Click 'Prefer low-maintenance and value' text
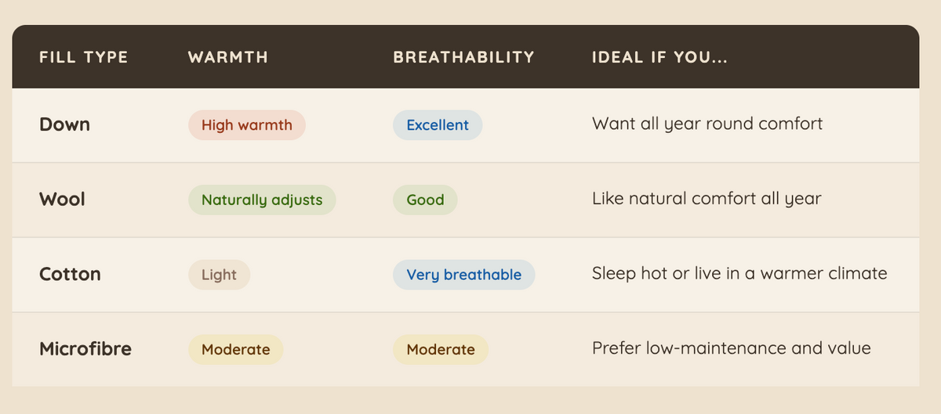The image size is (941, 414). [x=732, y=348]
